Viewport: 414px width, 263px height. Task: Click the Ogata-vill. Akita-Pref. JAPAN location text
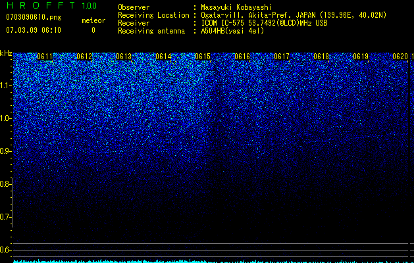[294, 15]
